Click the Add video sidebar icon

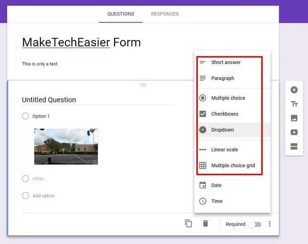click(294, 132)
